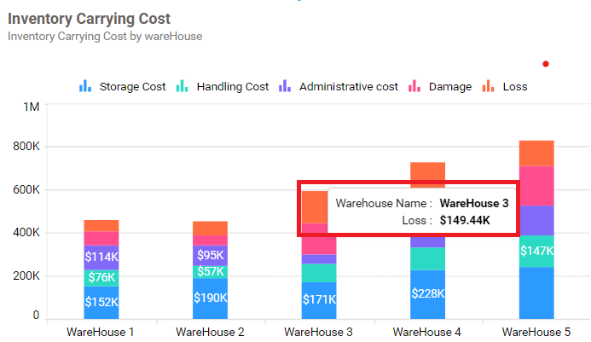The image size is (591, 342).
Task: Click the 200K y-axis label
Action: pos(26,275)
